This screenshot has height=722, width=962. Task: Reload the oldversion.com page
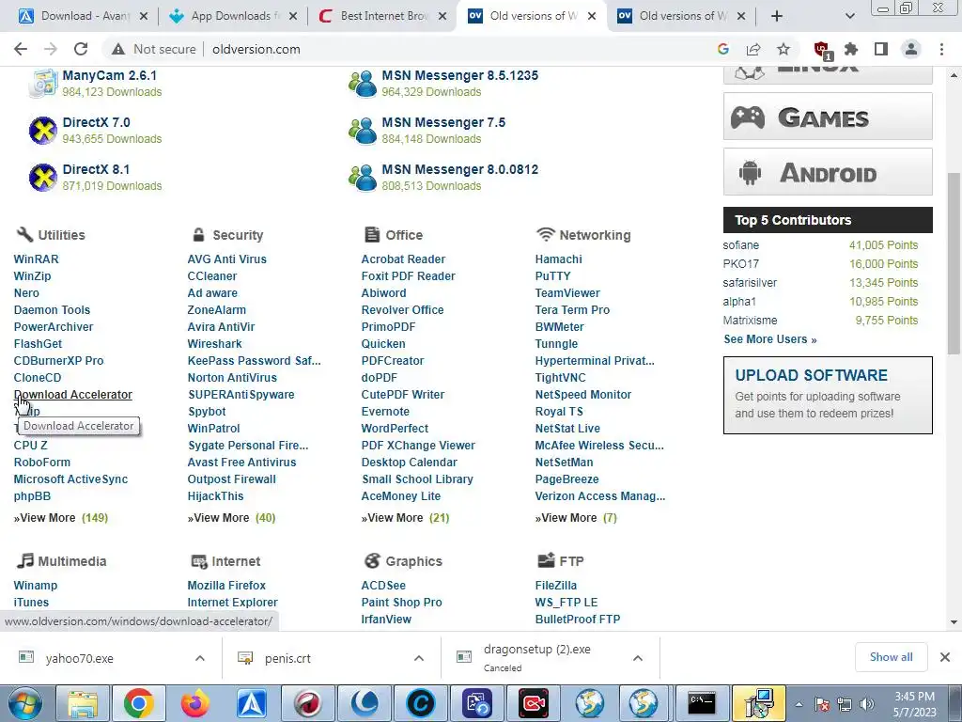[81, 49]
